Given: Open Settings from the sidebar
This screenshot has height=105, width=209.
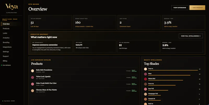Looking at the screenshot, I should click(x=6, y=51).
